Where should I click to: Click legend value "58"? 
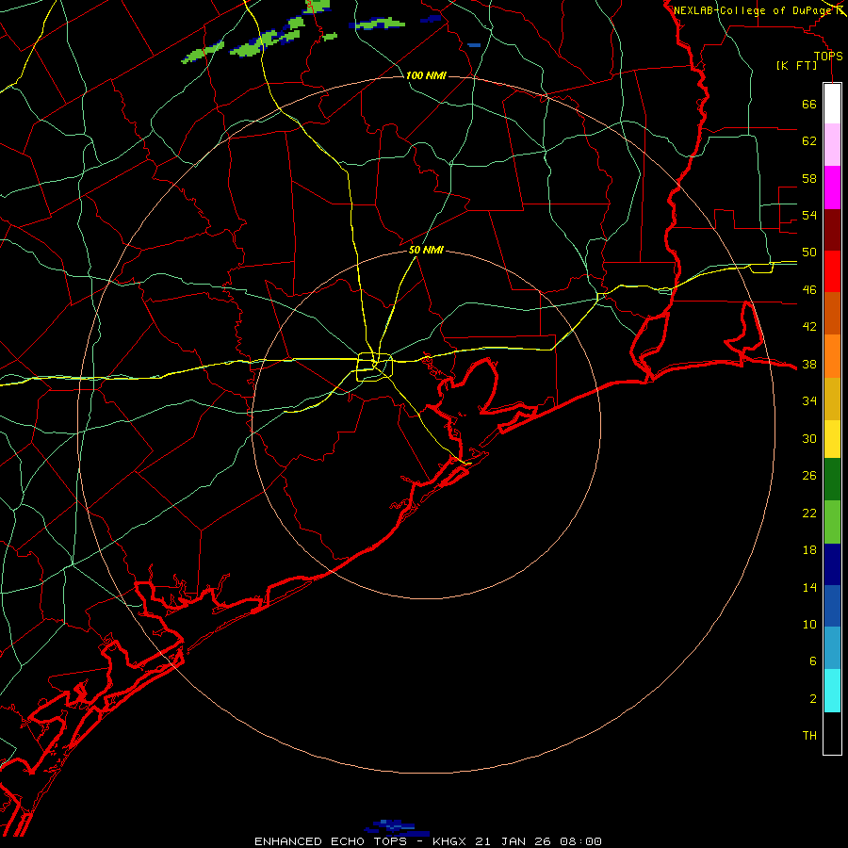[x=809, y=178]
